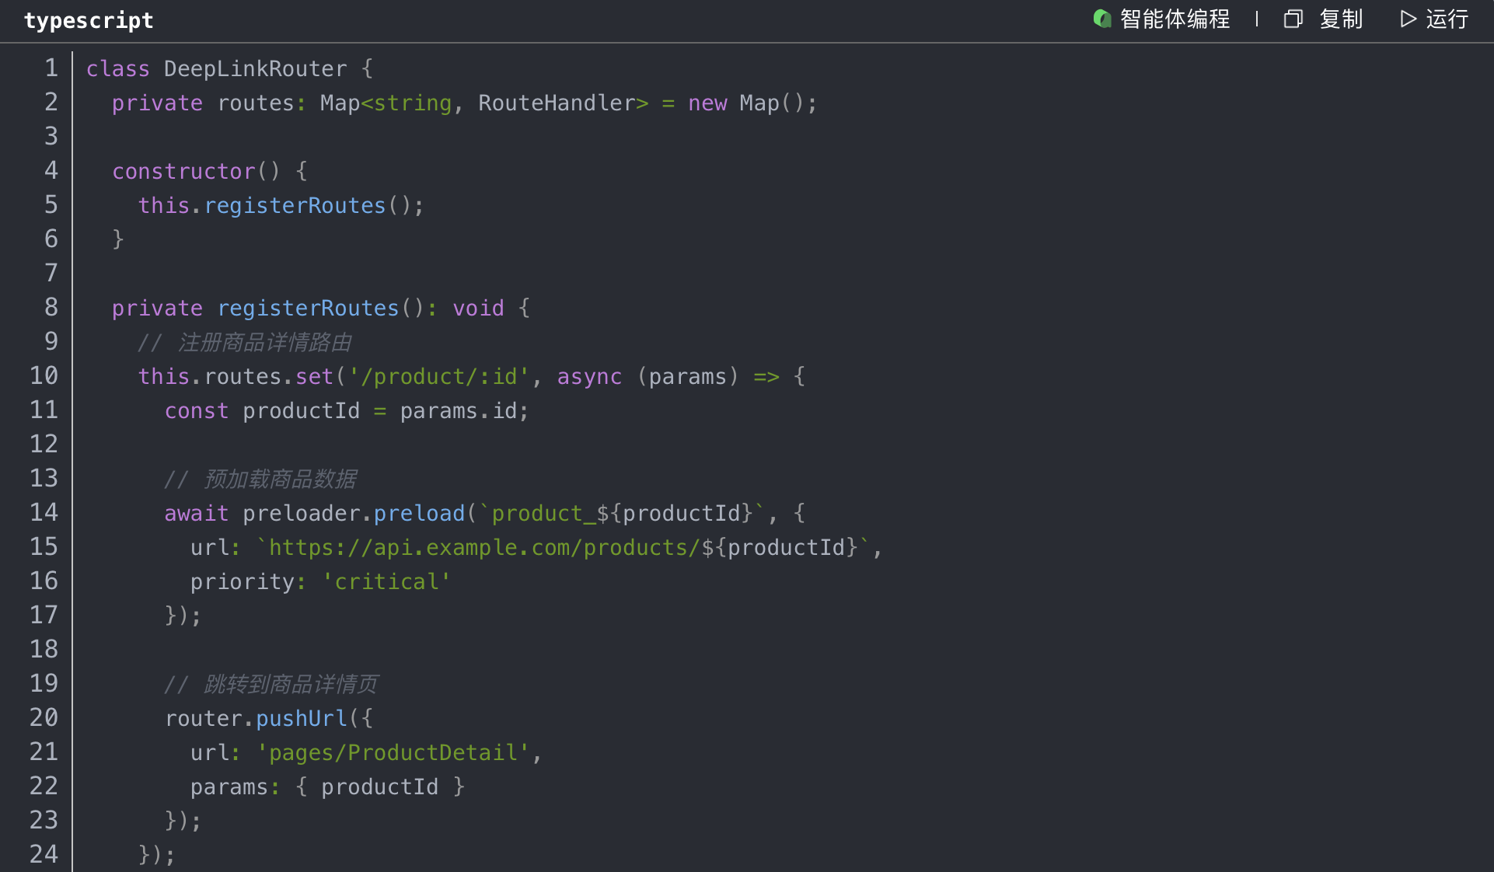Viewport: 1494px width, 872px height.
Task: Click the RouteHandler type on line 2
Action: point(557,103)
